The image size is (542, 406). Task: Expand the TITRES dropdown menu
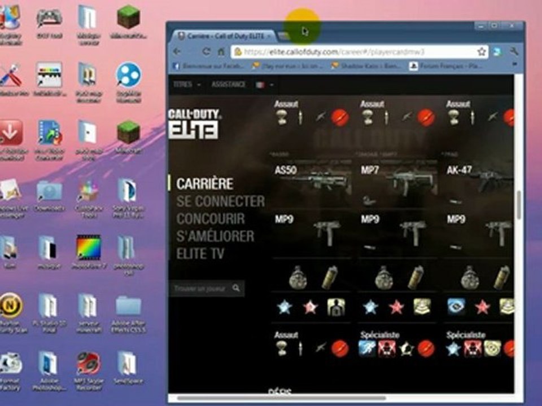click(x=187, y=85)
